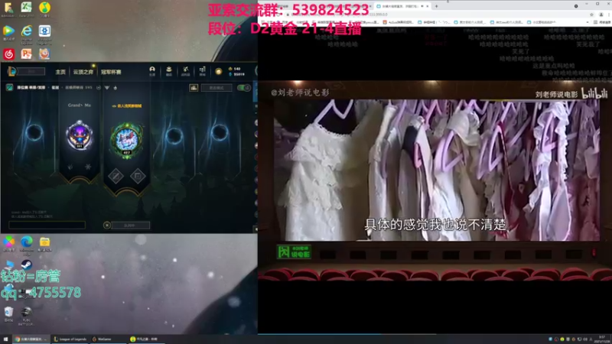612x344 pixels.
Task: Open the PowerPoint desktop shortcut
Action: 26,54
